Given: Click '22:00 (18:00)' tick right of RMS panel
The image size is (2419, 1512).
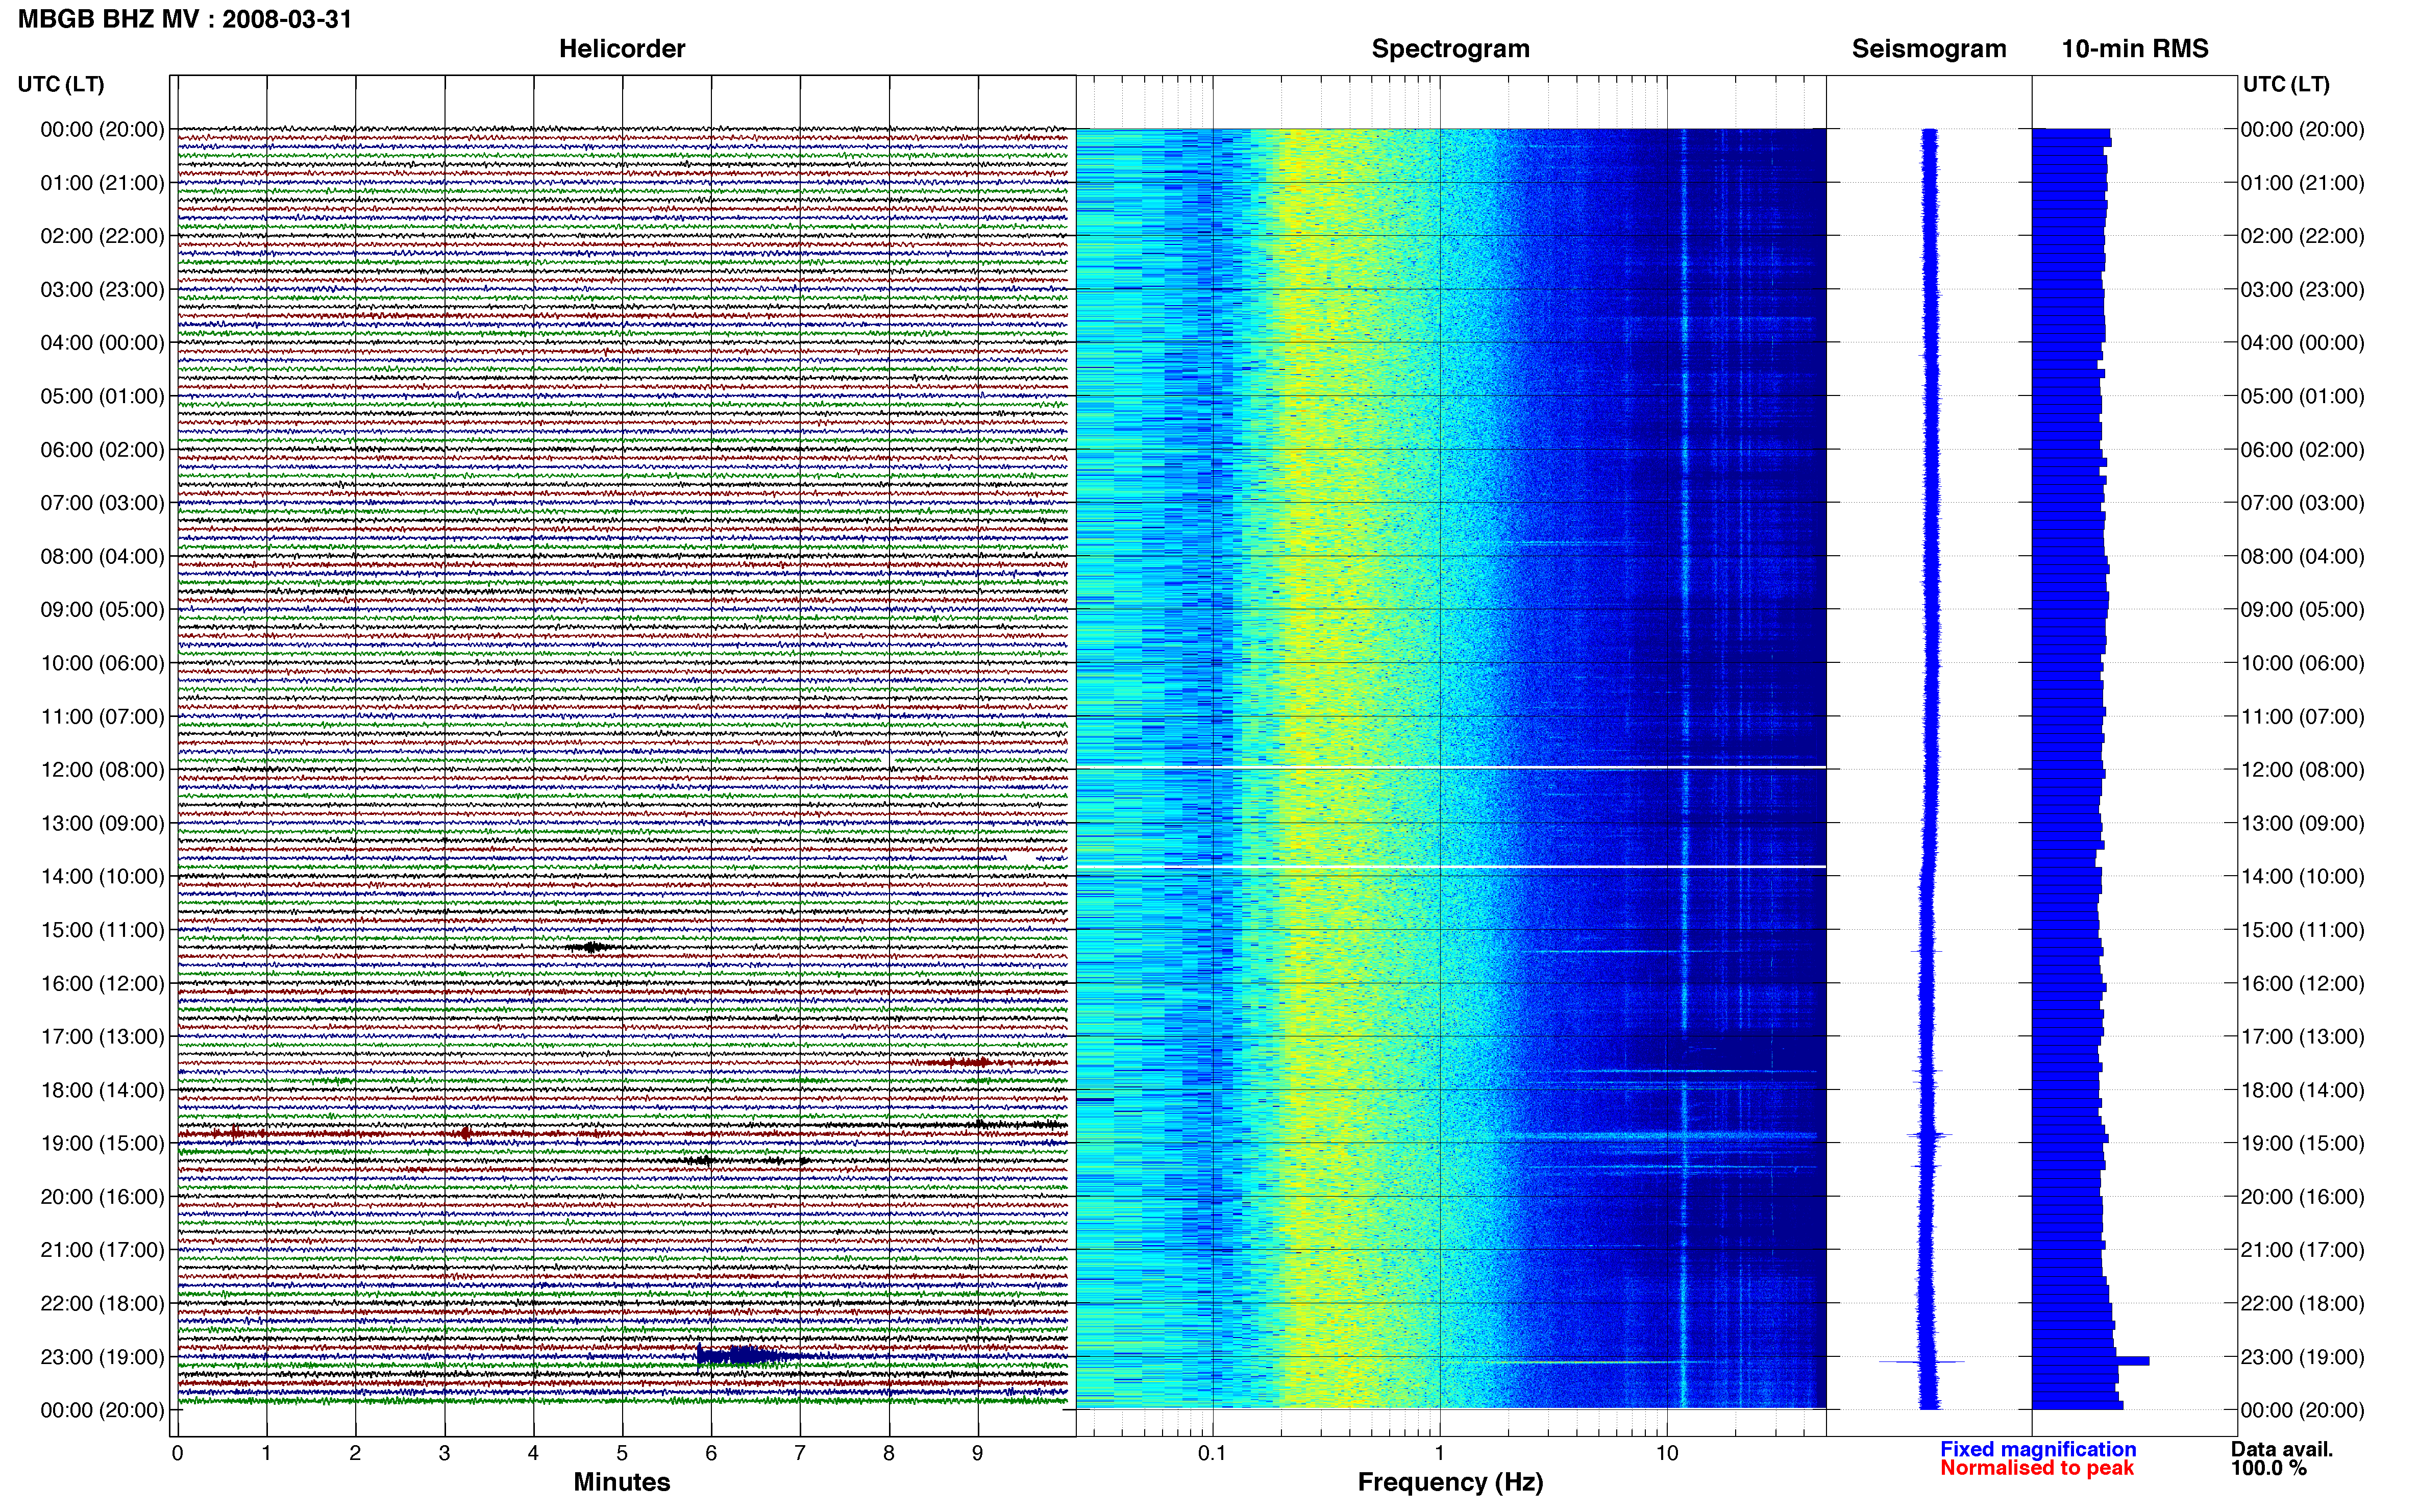Looking at the screenshot, I should (2302, 1304).
